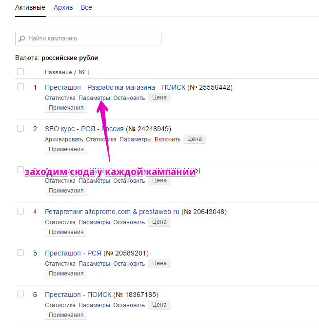This screenshot has width=319, height=334.
Task: Tick the select-all checkbox in the header
Action: click(20, 72)
